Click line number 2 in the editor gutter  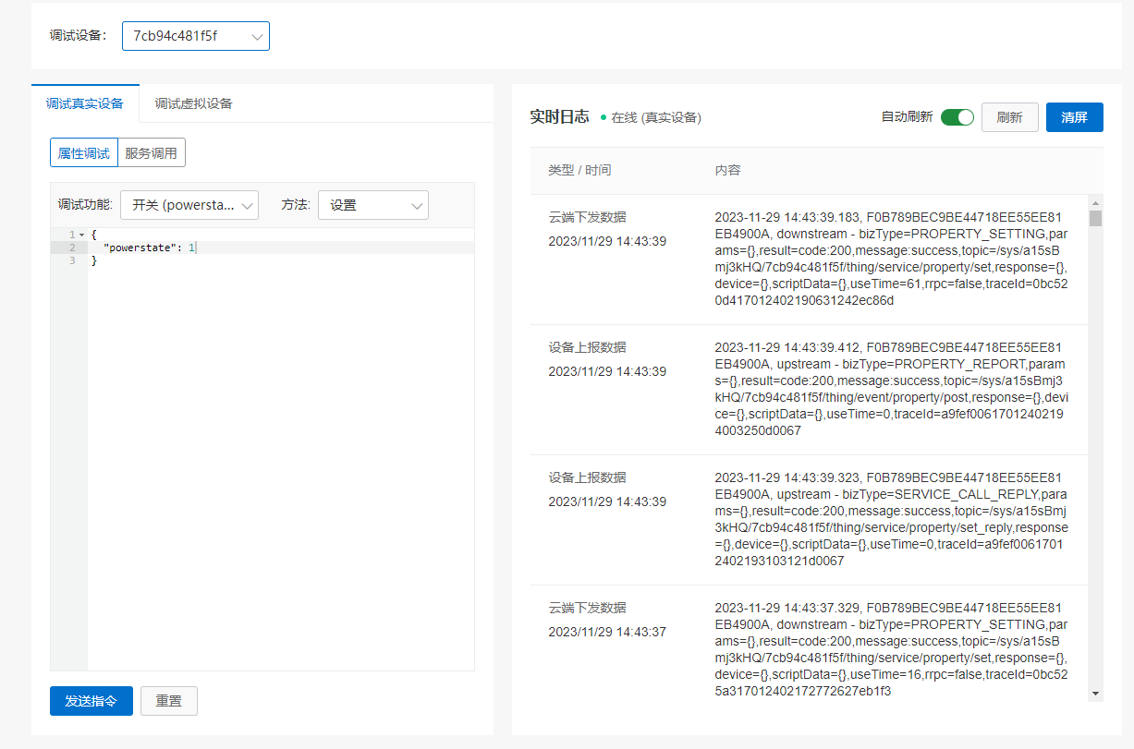72,248
